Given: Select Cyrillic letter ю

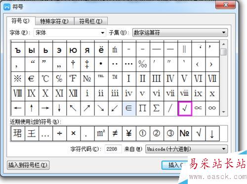Looking at the screenshot, I should point(74,50).
